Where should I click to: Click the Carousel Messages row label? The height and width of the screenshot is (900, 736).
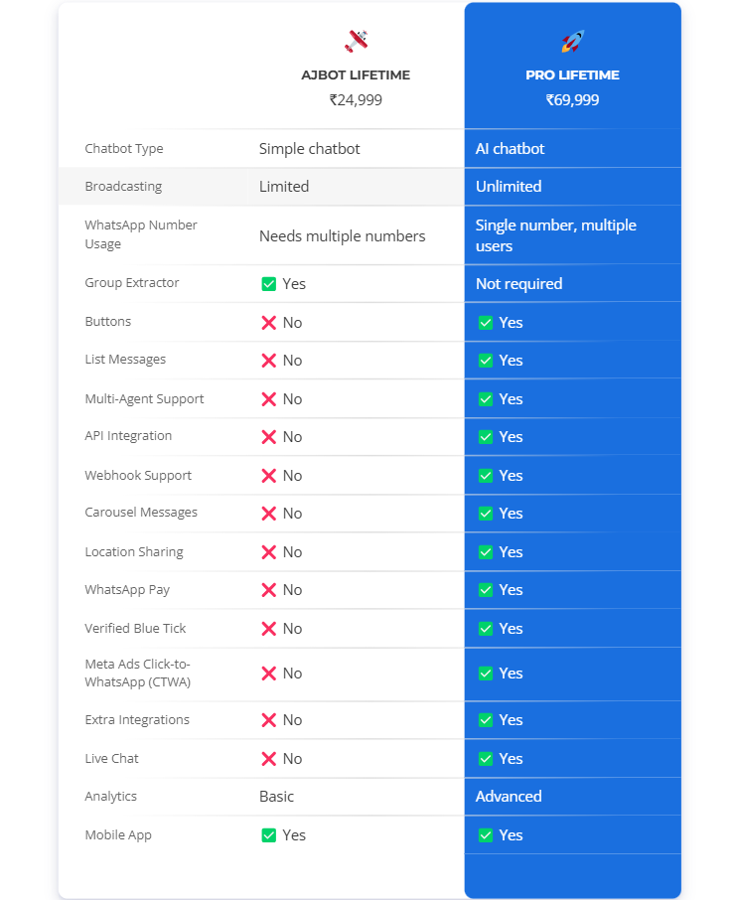coord(141,512)
